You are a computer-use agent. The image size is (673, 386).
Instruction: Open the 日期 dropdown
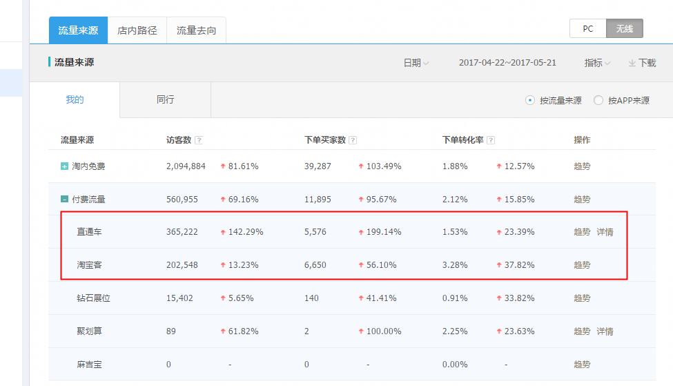[416, 63]
